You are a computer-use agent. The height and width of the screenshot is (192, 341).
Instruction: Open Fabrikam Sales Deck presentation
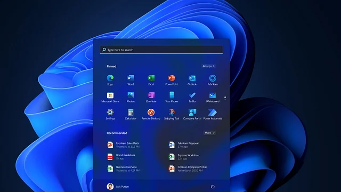pyautogui.click(x=123, y=145)
